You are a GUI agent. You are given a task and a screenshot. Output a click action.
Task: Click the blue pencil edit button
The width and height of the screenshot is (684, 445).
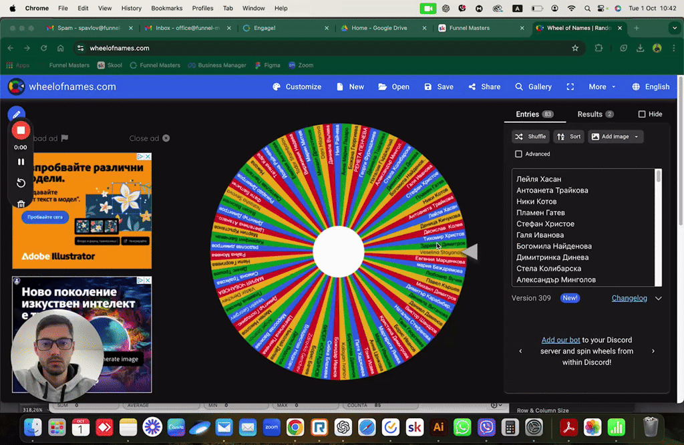click(x=16, y=115)
